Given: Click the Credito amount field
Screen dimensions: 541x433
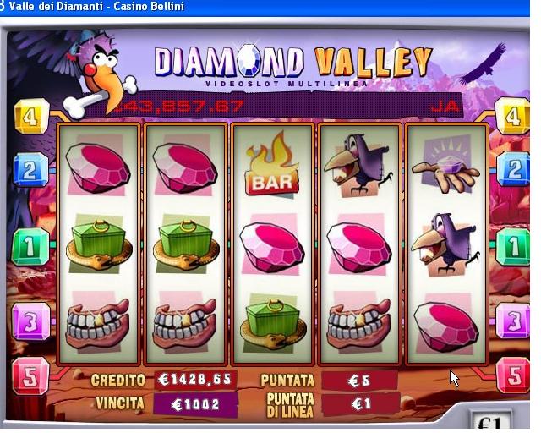Looking at the screenshot, I should [x=195, y=380].
